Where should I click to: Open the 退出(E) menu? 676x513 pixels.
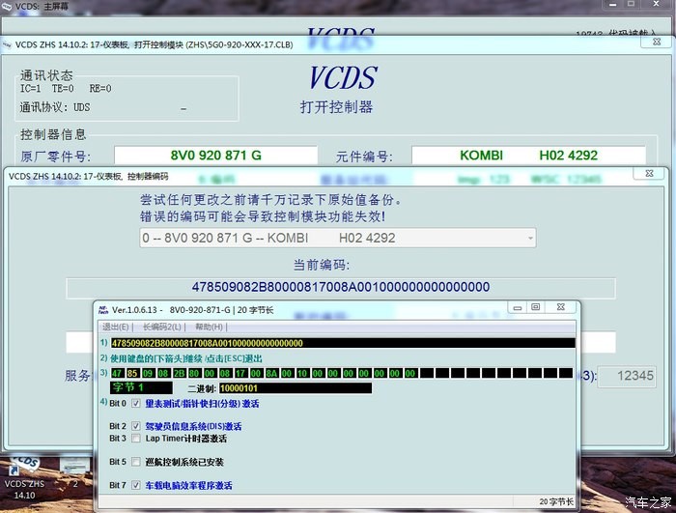click(x=115, y=328)
